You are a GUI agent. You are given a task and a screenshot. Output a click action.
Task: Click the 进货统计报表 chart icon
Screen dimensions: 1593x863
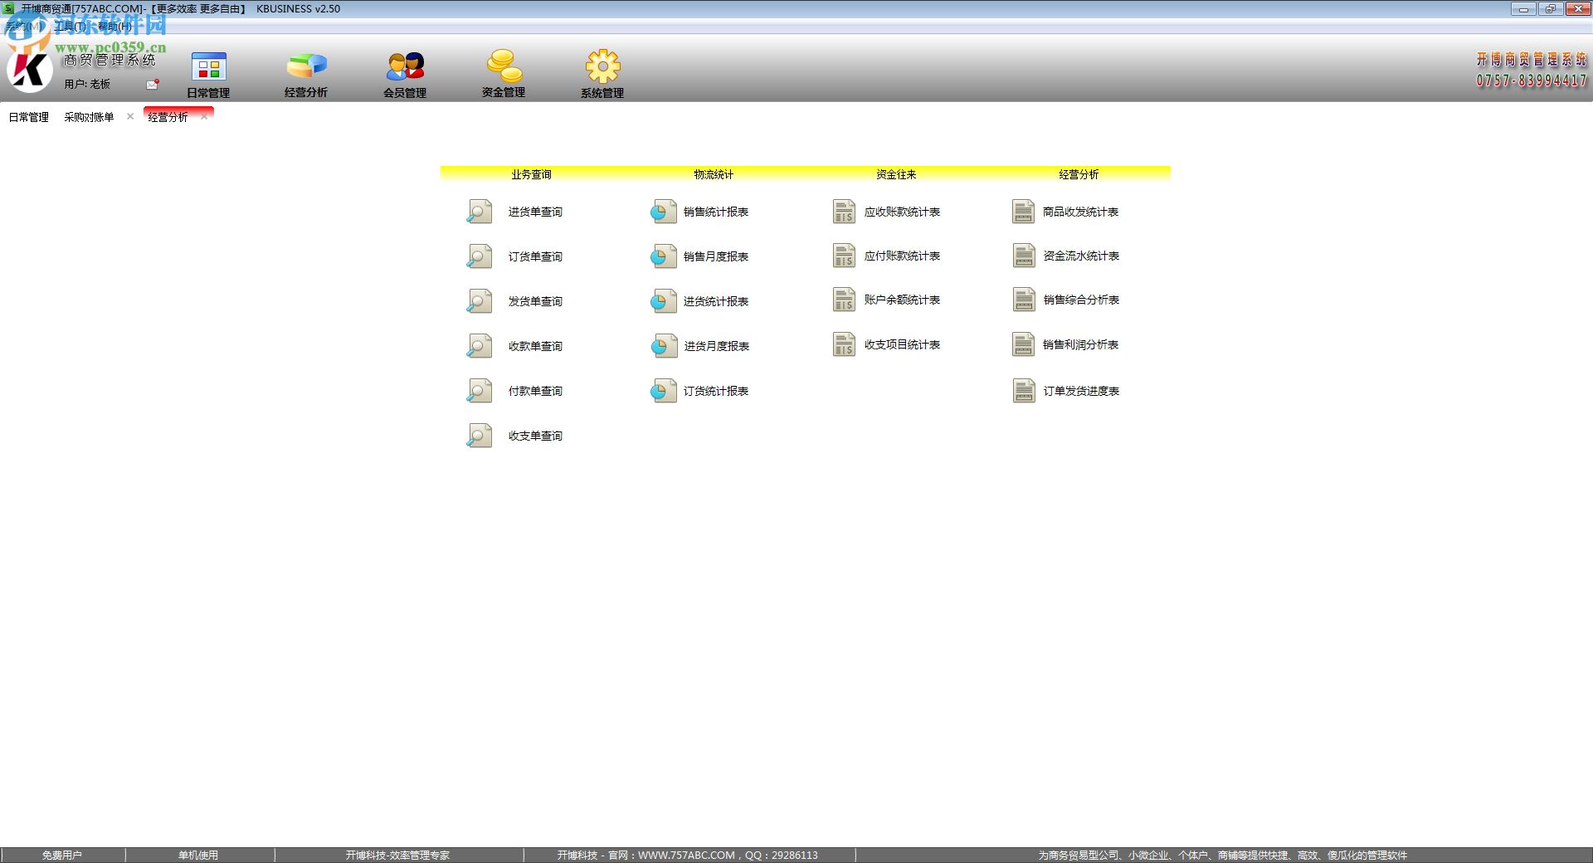(664, 301)
